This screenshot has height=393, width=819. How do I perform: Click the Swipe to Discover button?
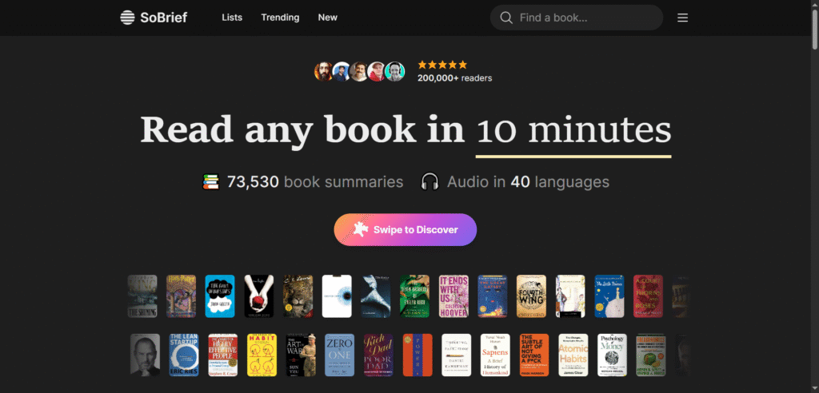(x=406, y=229)
